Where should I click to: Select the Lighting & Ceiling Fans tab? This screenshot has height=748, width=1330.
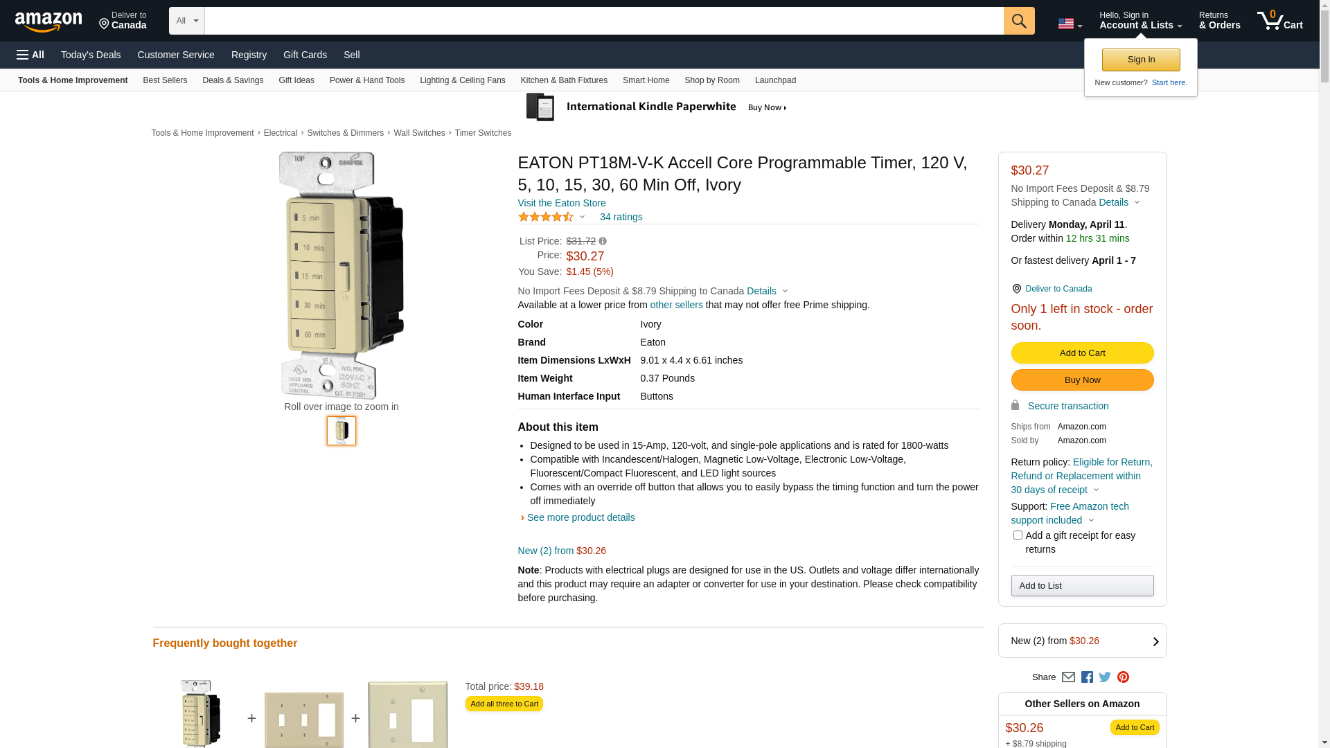tap(462, 80)
